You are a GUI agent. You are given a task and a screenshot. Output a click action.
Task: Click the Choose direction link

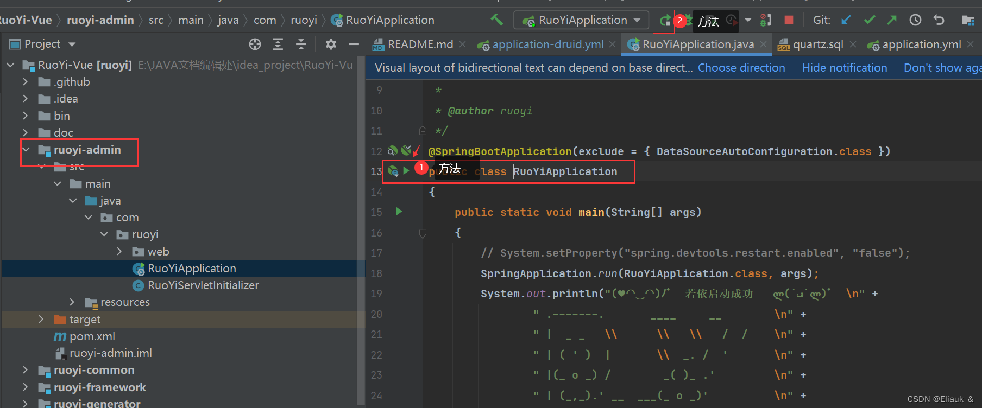pos(741,68)
